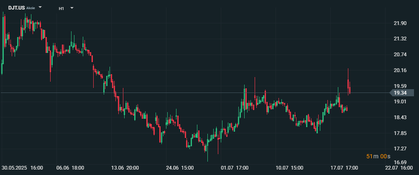Image resolution: width=419 pixels, height=175 pixels.
Task: Click the 20.16 price axis label
Action: coord(400,70)
